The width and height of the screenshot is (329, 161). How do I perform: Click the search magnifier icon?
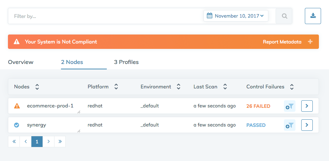284,16
